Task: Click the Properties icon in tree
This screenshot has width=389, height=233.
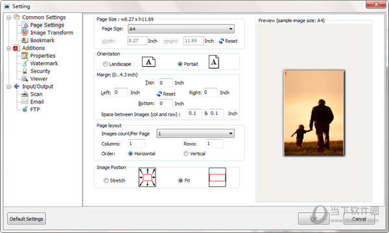Action: click(x=25, y=56)
